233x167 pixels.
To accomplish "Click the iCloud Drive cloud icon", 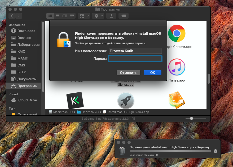I will (13, 100).
